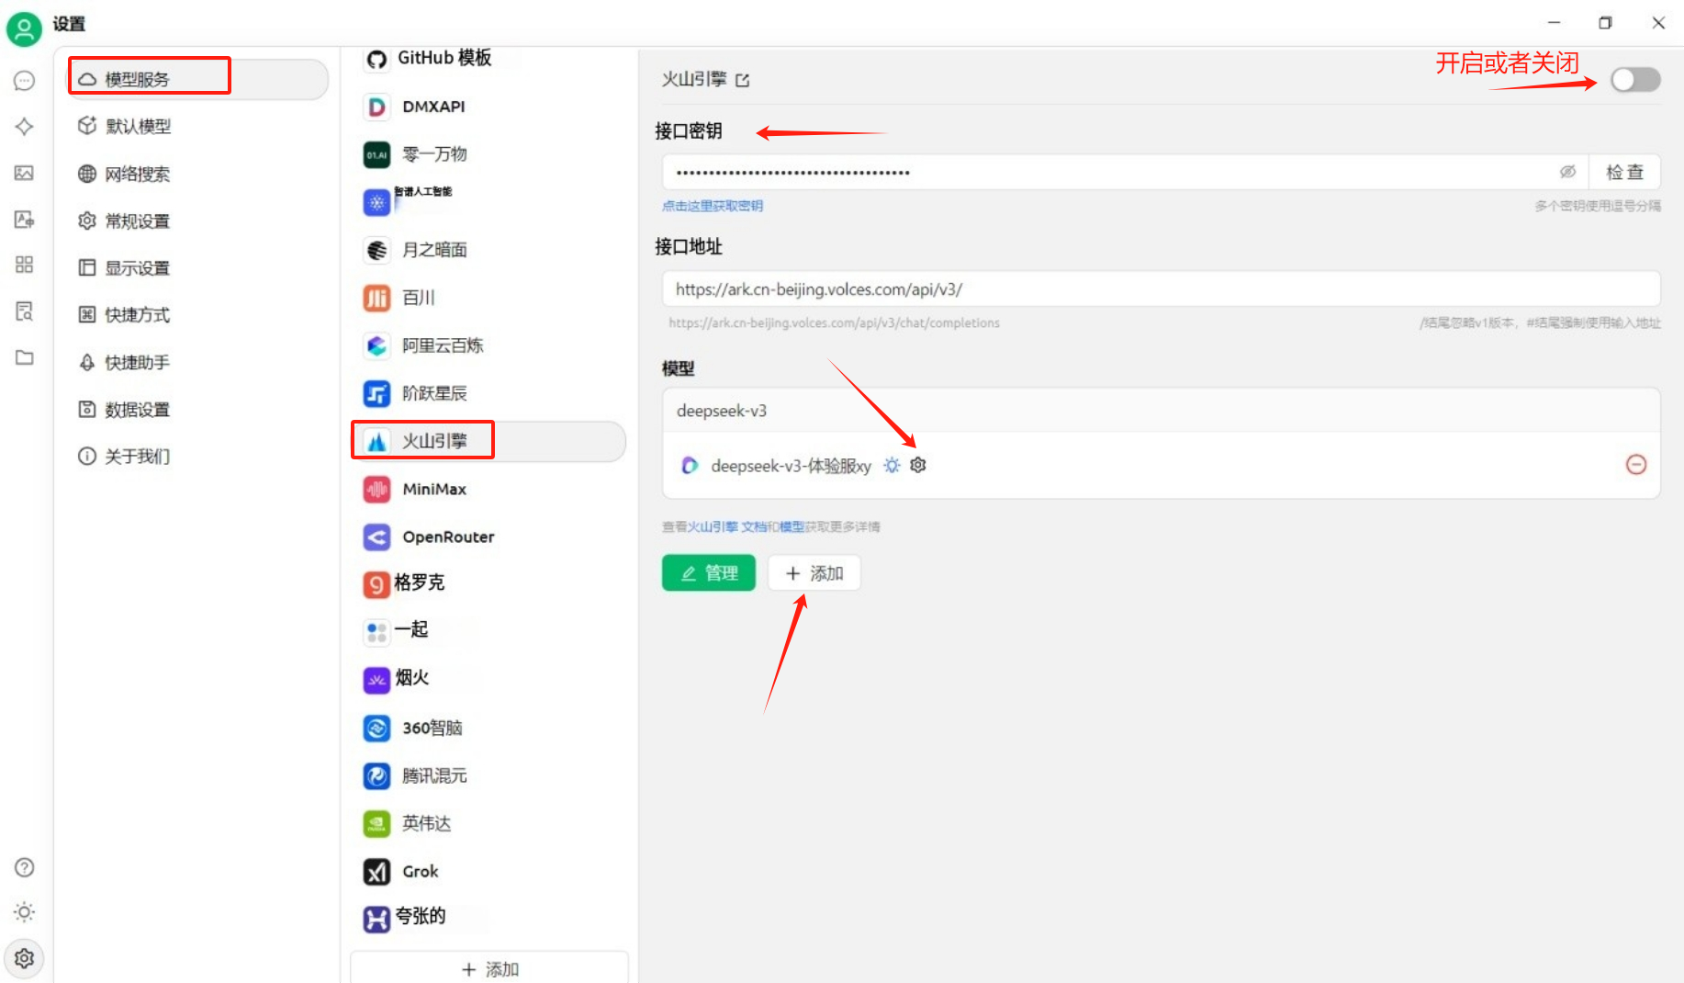
Task: Select the Grok provider
Action: 488,871
